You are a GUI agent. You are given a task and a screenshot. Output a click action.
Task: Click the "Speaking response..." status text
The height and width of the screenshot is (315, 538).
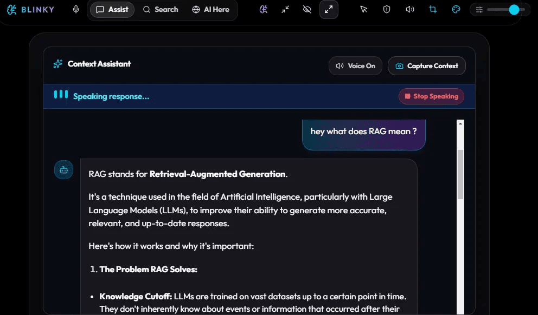(111, 96)
